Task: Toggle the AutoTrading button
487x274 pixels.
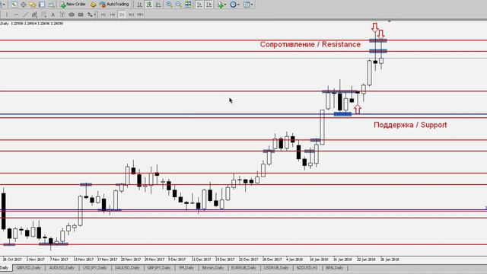Action: [114, 5]
